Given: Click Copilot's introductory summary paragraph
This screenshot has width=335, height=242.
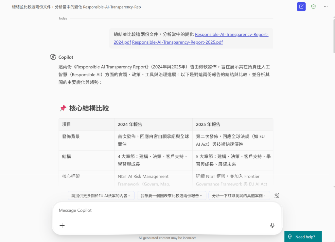Looking at the screenshot, I should [x=164, y=74].
